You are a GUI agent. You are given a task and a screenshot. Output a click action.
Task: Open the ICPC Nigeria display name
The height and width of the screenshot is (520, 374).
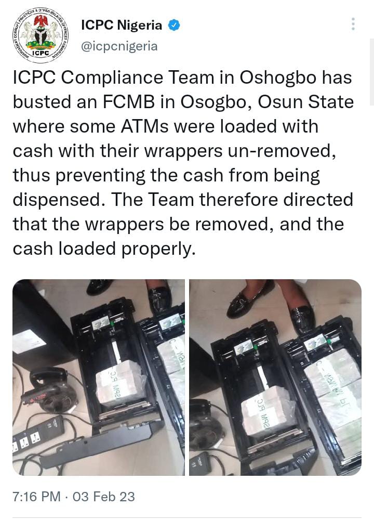122,25
